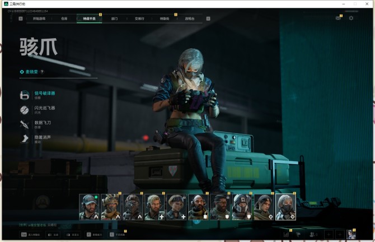Screen dimensions: 375x242
Task: Choose the third operator wearing eye visor
Action: [x=133, y=207]
